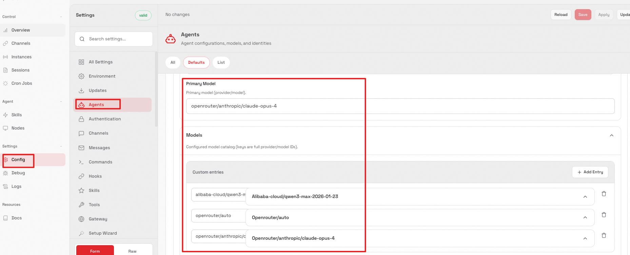Viewport: 630px width, 255px height.
Task: Click the Commands terminal prompt icon
Action: click(81, 162)
